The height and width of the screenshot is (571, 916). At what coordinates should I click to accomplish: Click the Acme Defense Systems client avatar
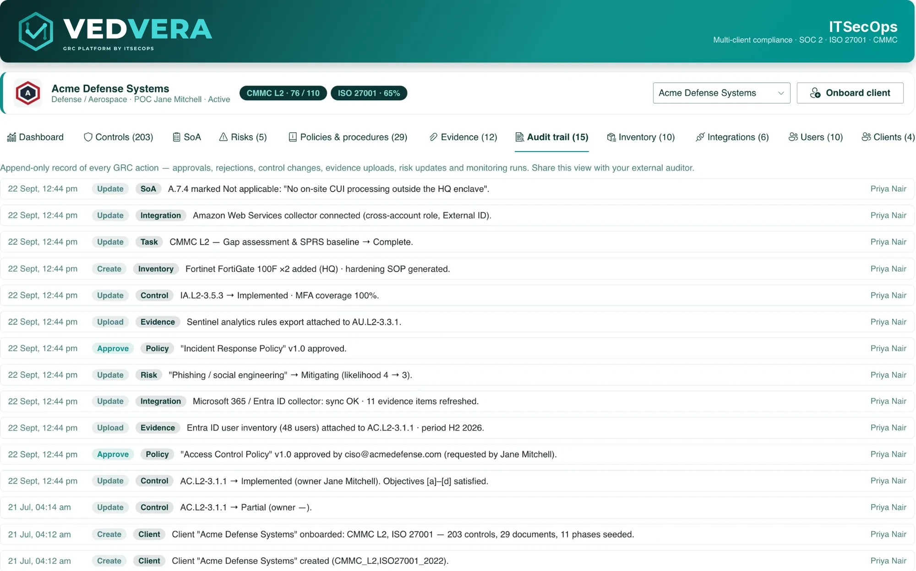[28, 93]
